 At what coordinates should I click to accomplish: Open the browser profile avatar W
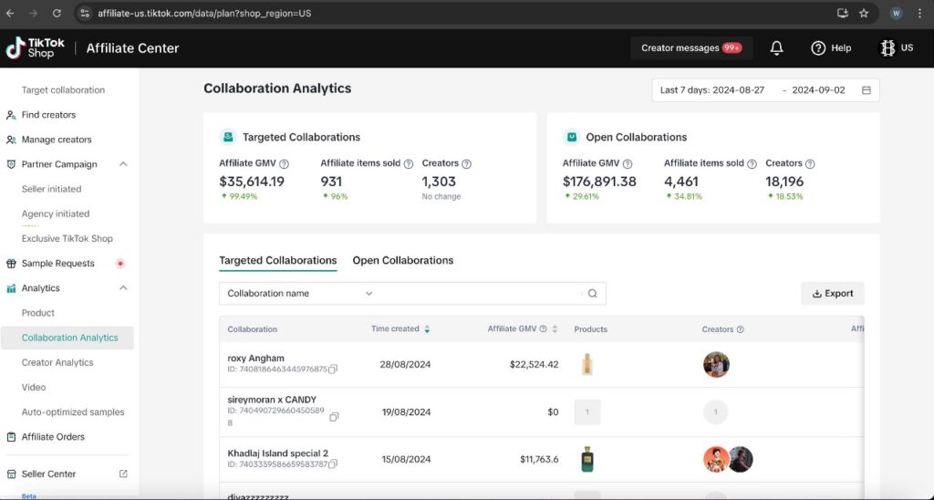point(896,13)
